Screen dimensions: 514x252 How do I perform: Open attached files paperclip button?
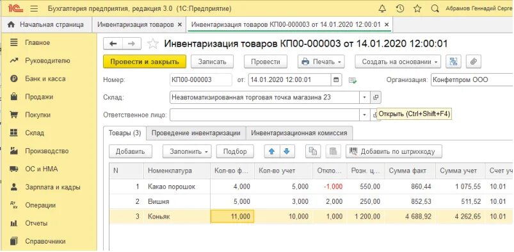click(x=473, y=62)
